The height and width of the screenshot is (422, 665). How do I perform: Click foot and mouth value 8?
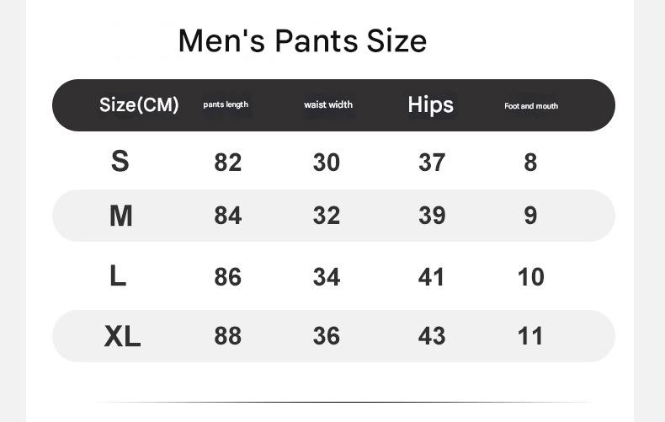[530, 162]
